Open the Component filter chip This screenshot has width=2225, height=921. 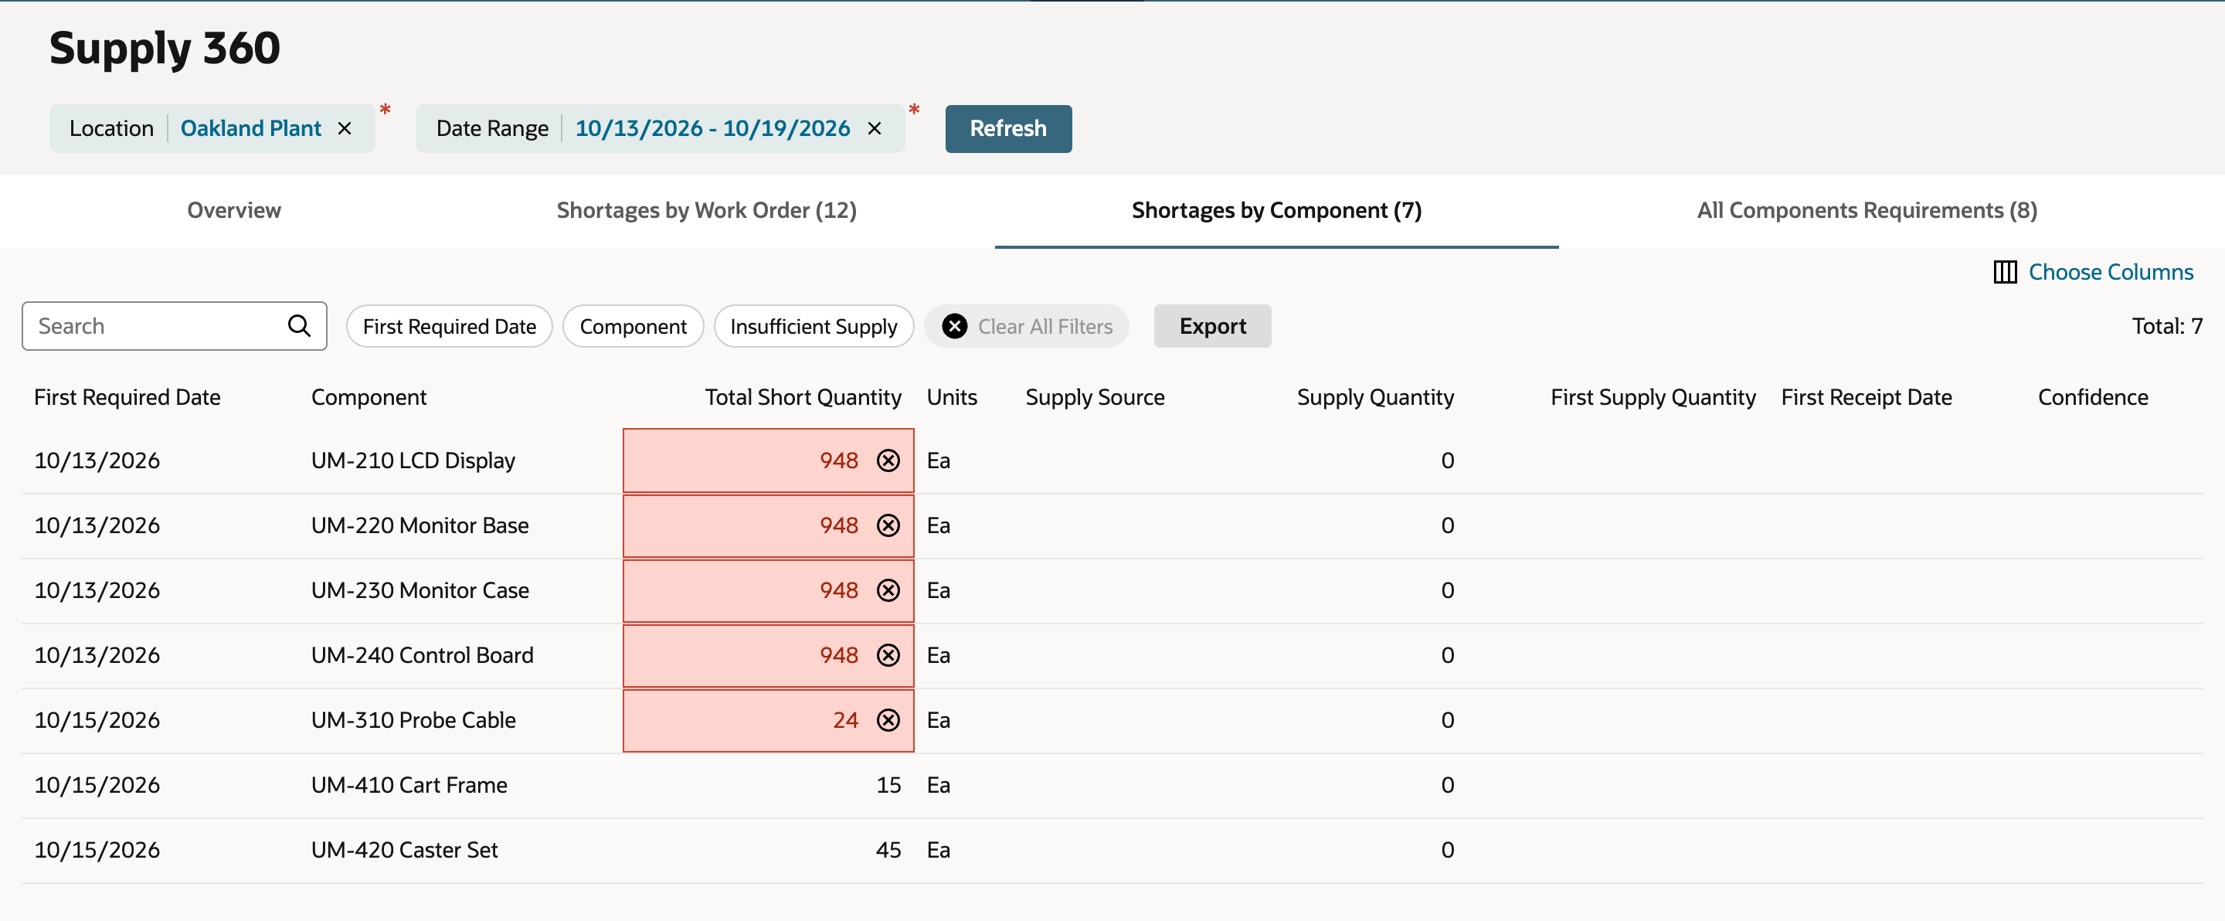(x=634, y=326)
